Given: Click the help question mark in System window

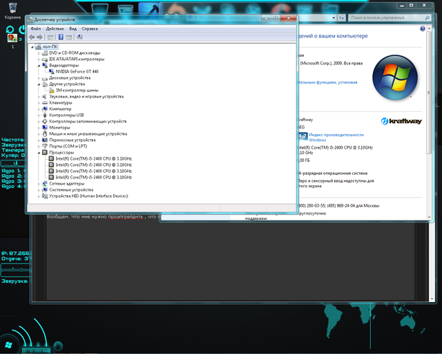Looking at the screenshot, I should point(422,28).
